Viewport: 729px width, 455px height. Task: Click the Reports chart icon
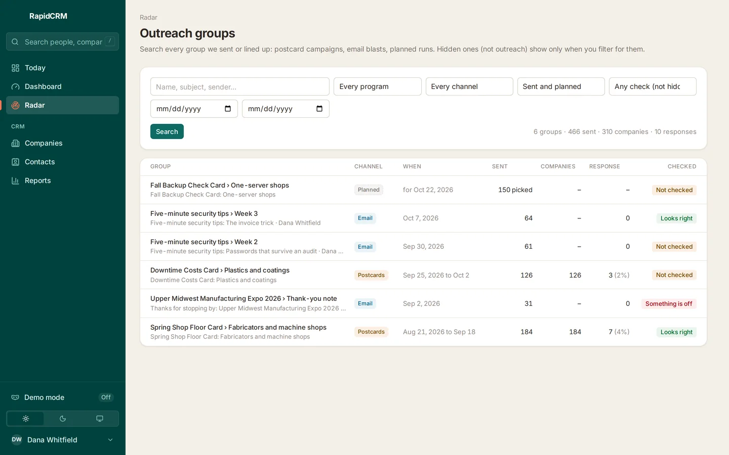16,180
